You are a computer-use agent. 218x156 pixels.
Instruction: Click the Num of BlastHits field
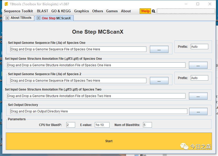pos(148,125)
